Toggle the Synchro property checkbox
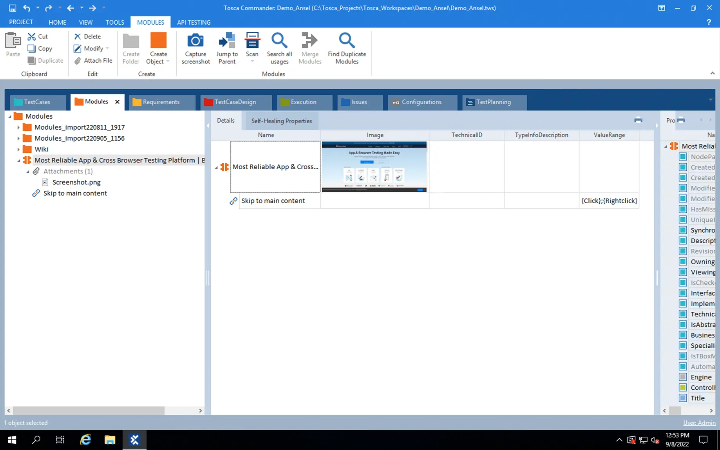The width and height of the screenshot is (720, 450). [x=683, y=230]
